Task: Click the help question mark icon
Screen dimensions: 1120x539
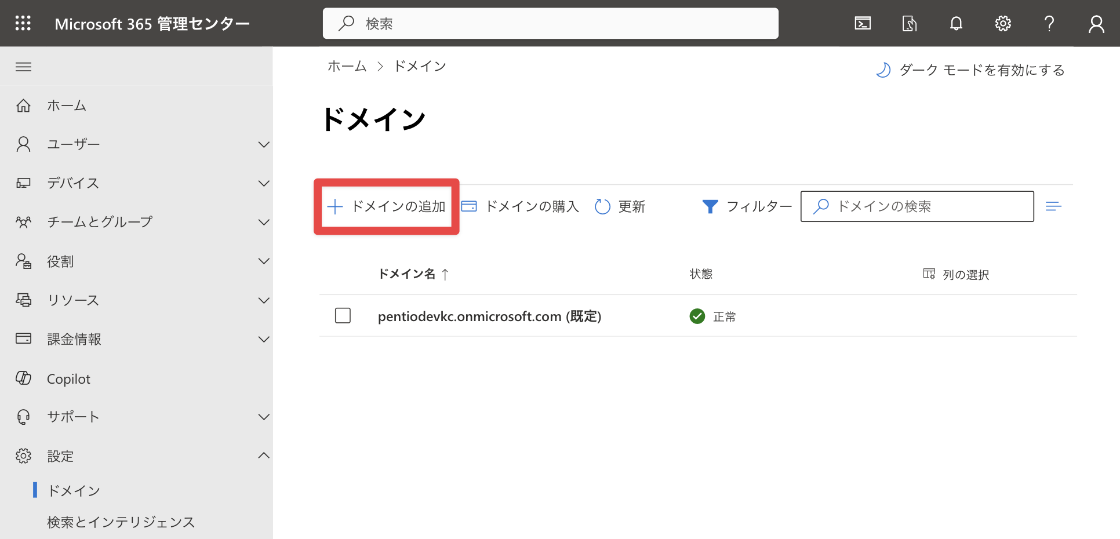Action: coord(1049,23)
